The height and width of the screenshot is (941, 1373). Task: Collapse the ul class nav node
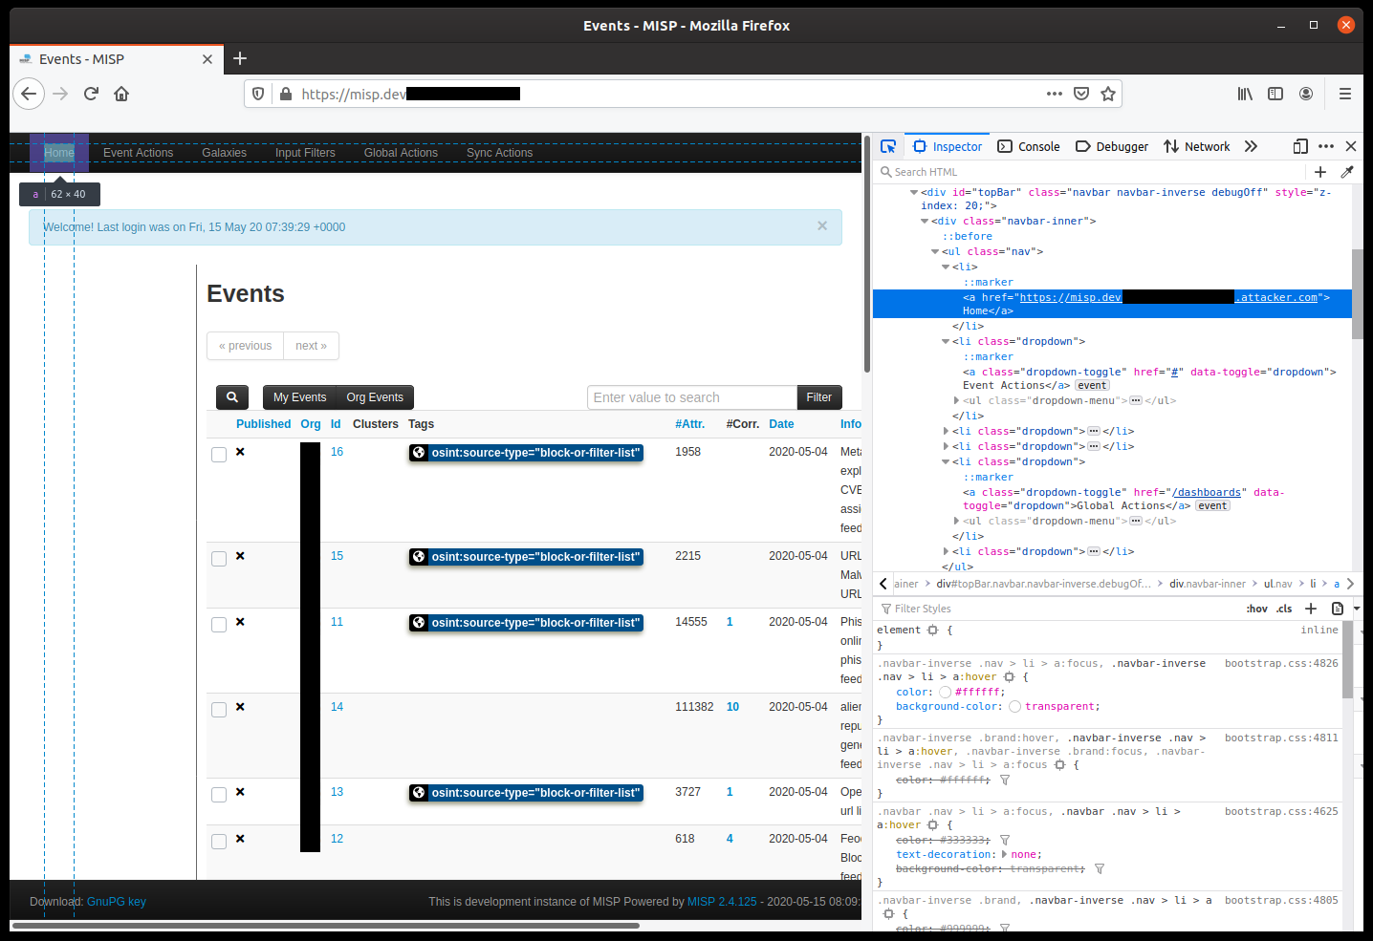point(935,251)
